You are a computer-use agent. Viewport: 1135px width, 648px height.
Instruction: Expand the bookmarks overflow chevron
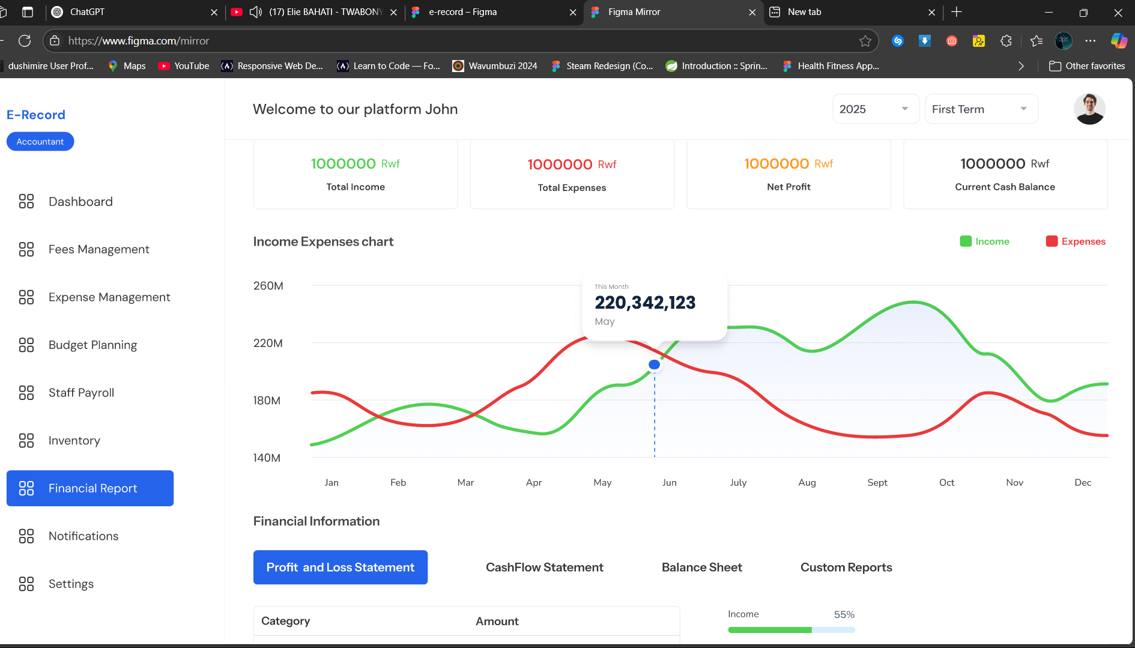click(x=1021, y=66)
